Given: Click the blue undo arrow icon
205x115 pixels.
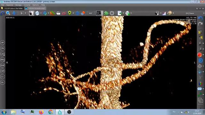Looking at the screenshot, I should [x=200, y=18].
